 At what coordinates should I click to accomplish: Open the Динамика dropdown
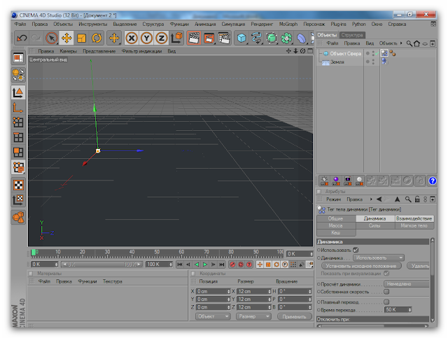(x=380, y=258)
